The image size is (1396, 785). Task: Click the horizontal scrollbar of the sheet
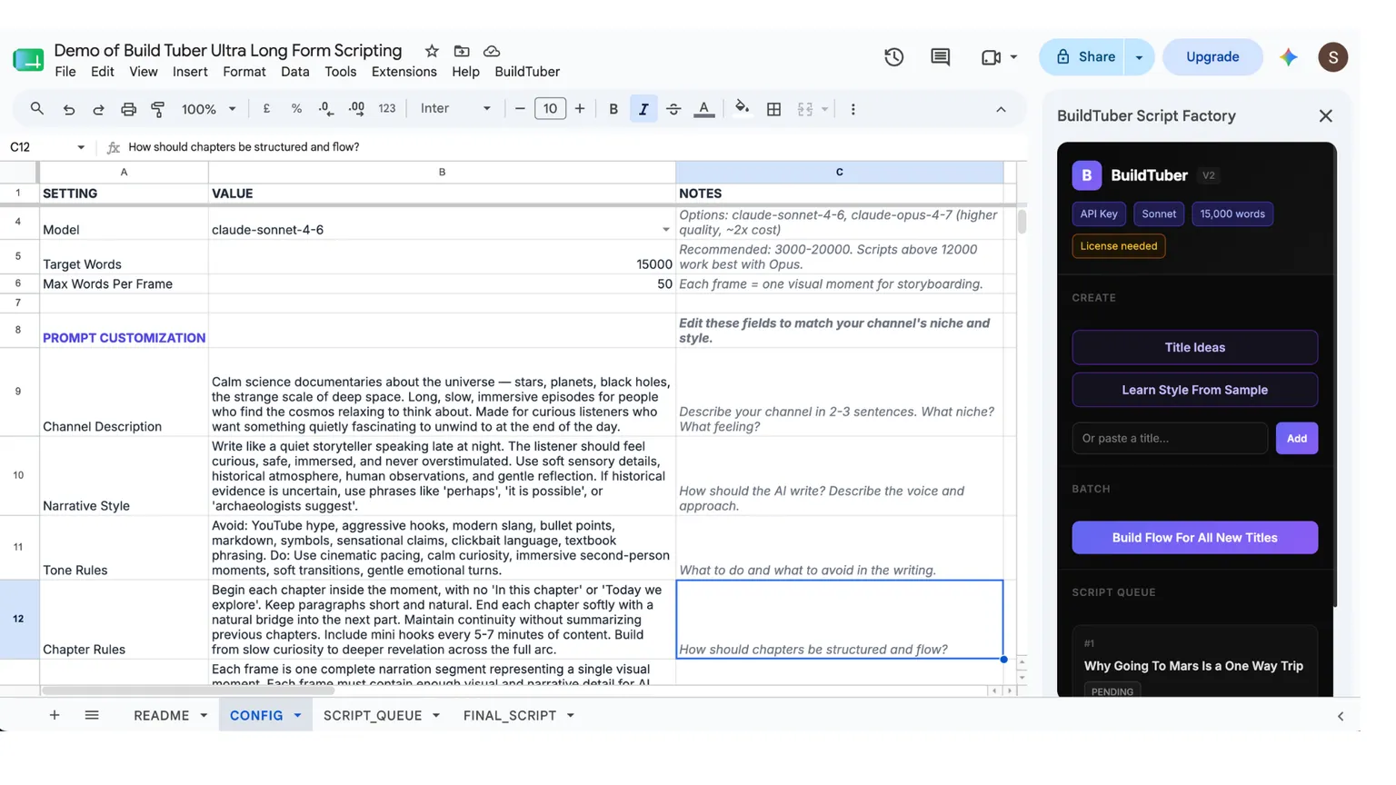tap(187, 691)
